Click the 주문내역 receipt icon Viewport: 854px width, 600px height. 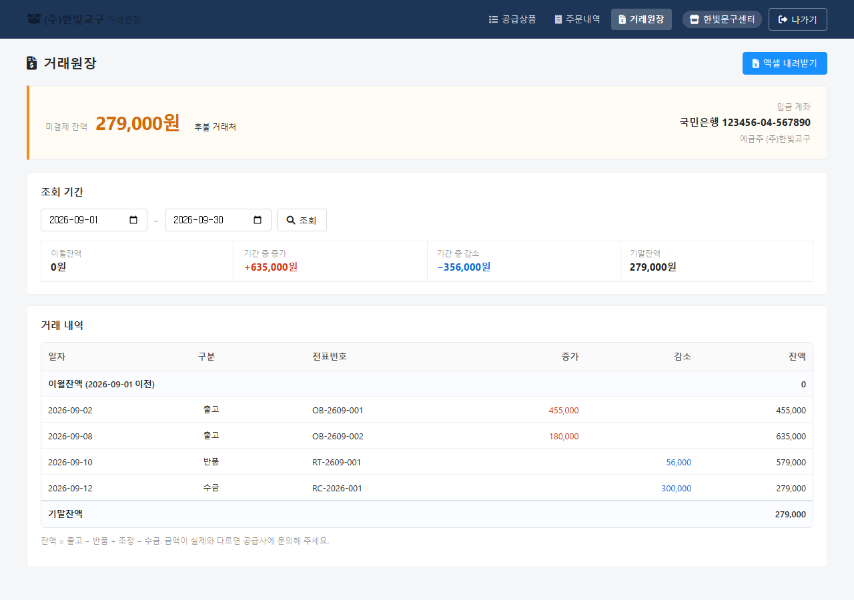[x=558, y=19]
